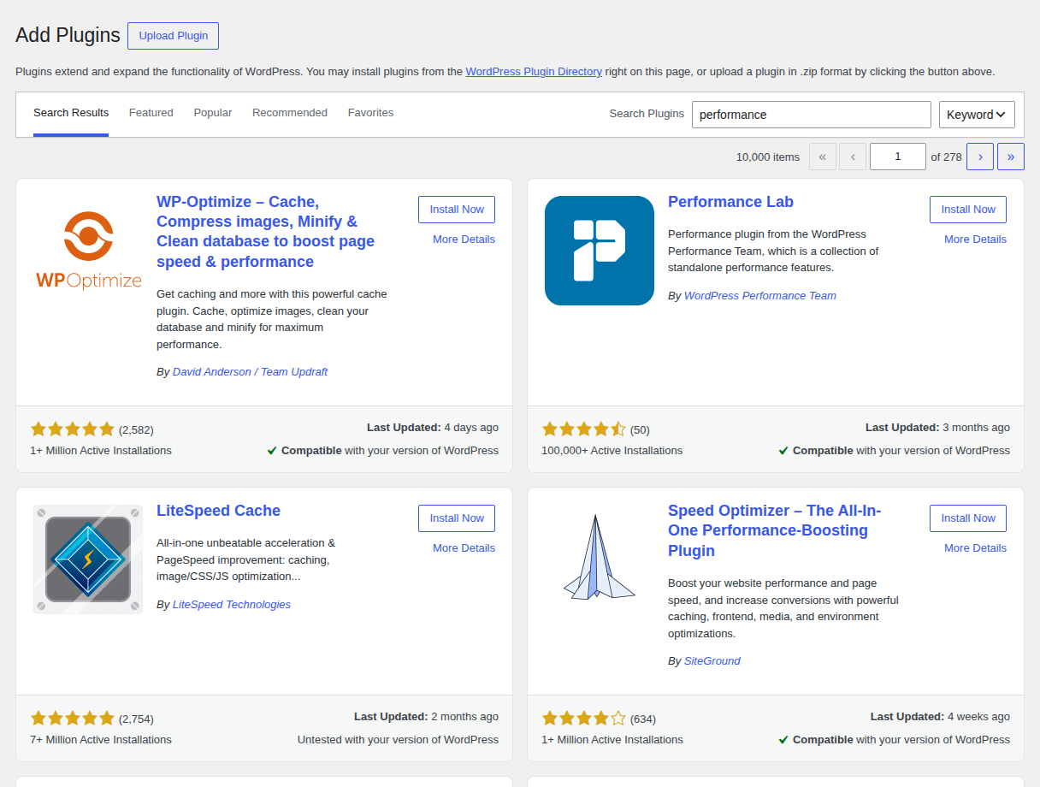Visit author LiteSpeed Technologies link
This screenshot has height=787, width=1040.
(x=232, y=605)
